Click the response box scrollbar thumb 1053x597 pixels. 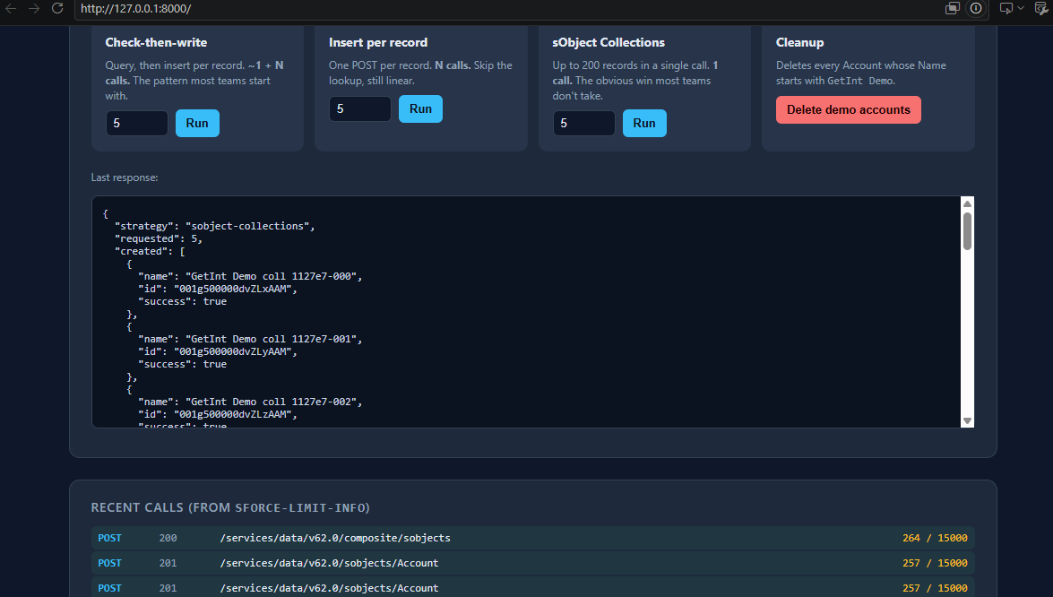(967, 231)
